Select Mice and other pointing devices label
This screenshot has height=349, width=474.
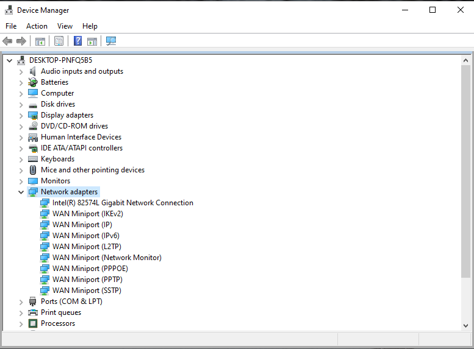93,170
